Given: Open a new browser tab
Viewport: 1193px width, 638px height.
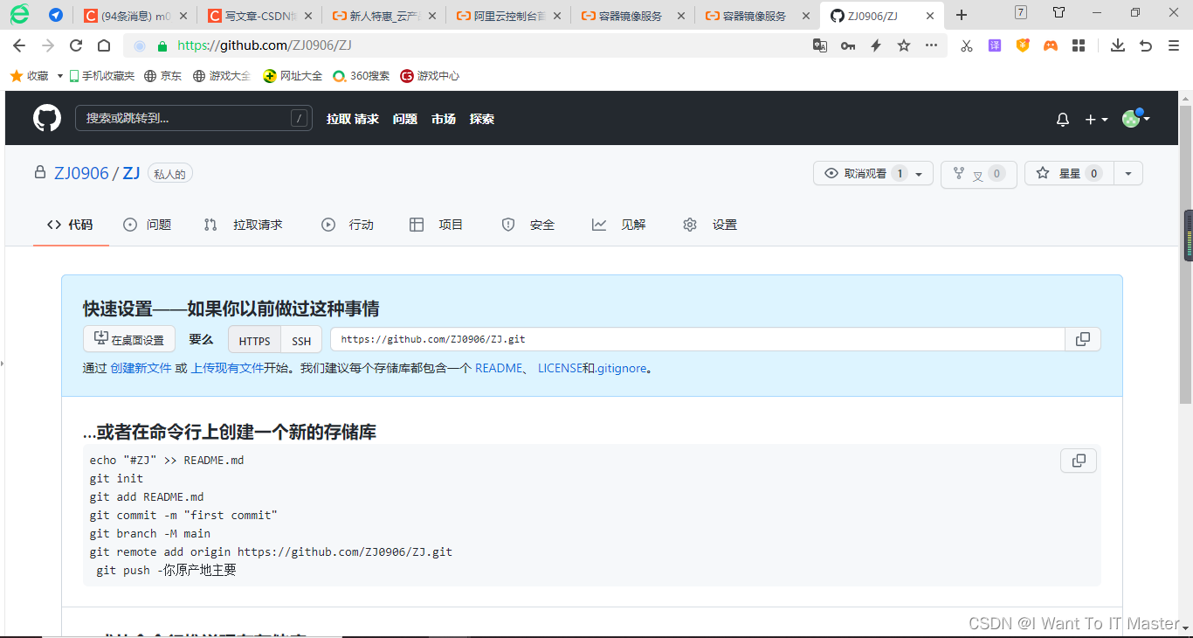Looking at the screenshot, I should tap(962, 15).
